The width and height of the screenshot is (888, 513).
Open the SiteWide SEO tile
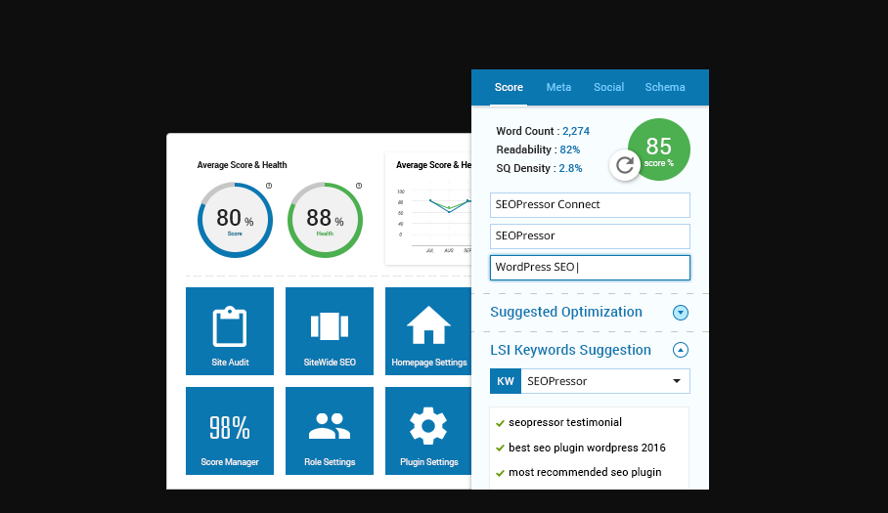pyautogui.click(x=330, y=331)
